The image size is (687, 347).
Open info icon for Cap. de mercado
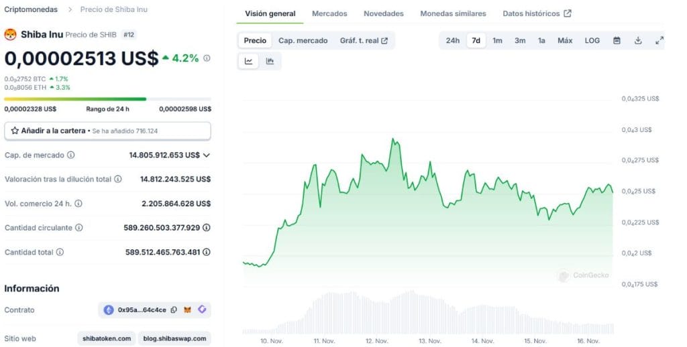tap(70, 155)
